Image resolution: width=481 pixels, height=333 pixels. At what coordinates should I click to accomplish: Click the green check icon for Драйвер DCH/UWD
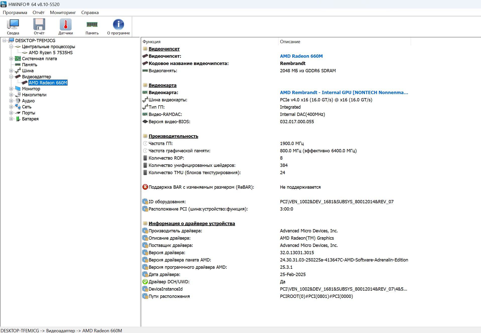click(x=145, y=282)
